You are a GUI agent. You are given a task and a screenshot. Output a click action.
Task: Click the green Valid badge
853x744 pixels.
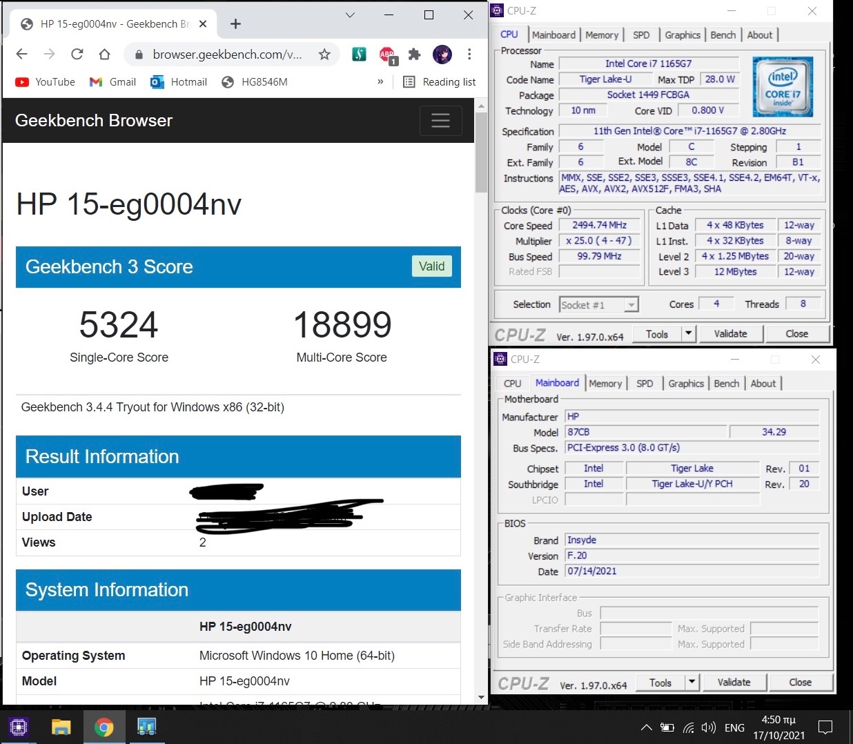(432, 266)
